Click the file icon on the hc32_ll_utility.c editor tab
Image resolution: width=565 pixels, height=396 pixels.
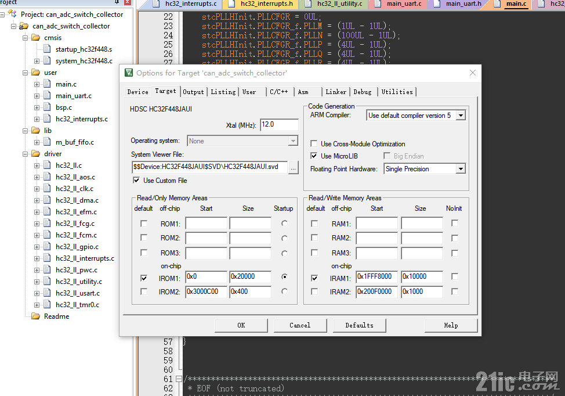tap(308, 3)
